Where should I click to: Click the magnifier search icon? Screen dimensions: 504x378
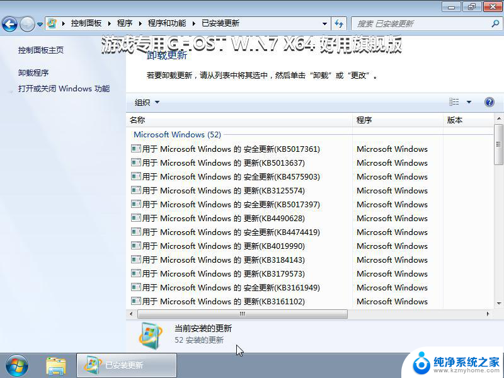495,23
